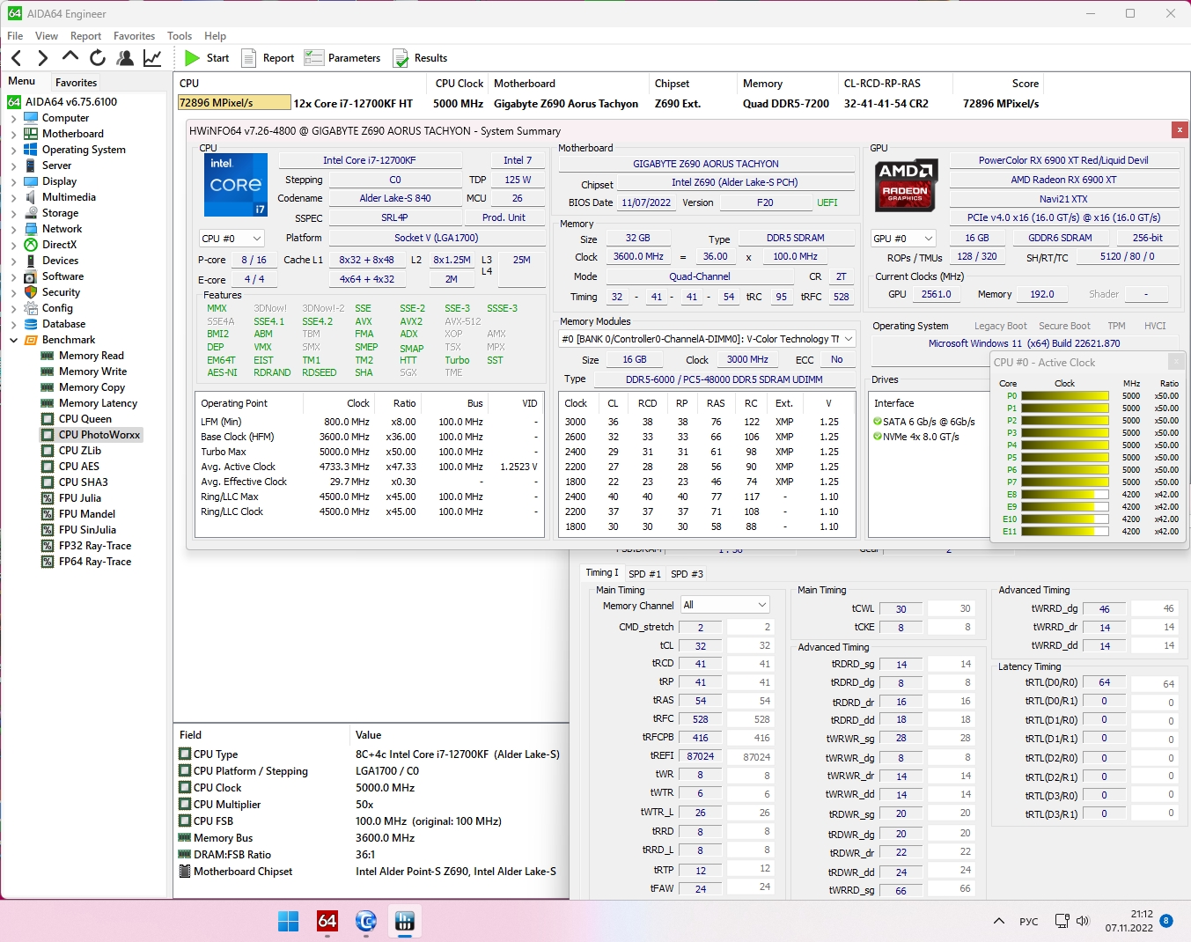
Task: Open the CPU #0 selector dropdown
Action: (x=232, y=239)
